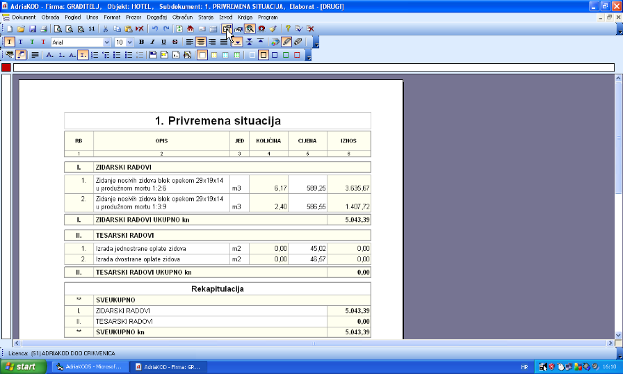Create a new document via toolbar icon
The image size is (623, 374).
coord(10,29)
